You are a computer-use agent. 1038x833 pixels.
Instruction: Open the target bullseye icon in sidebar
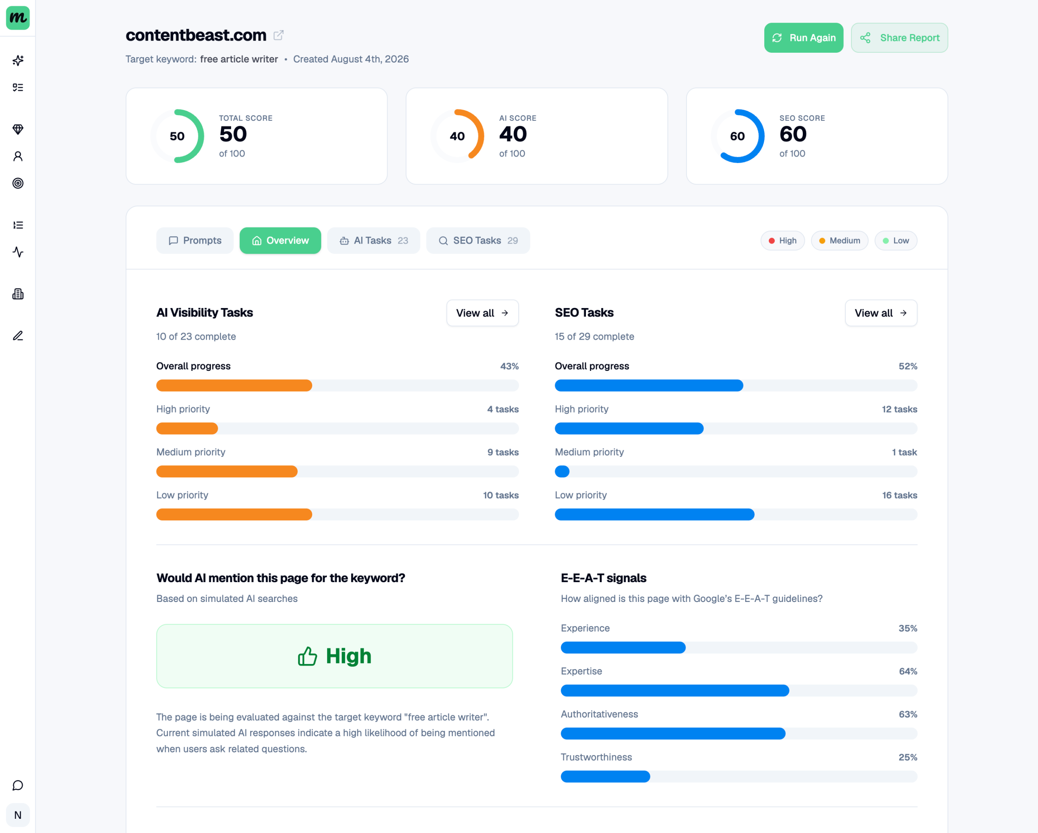coord(18,183)
